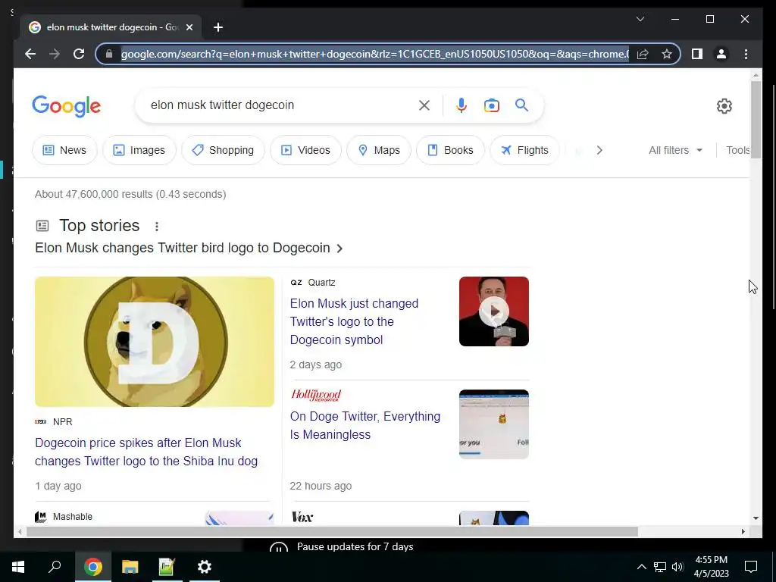Open the Chrome profile avatar
This screenshot has width=776, height=582.
721,54
